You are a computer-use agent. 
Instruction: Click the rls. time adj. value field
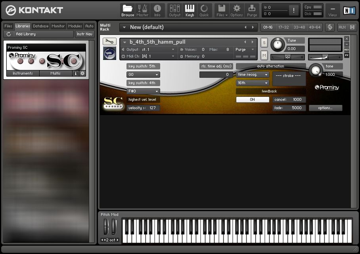[x=216, y=75]
